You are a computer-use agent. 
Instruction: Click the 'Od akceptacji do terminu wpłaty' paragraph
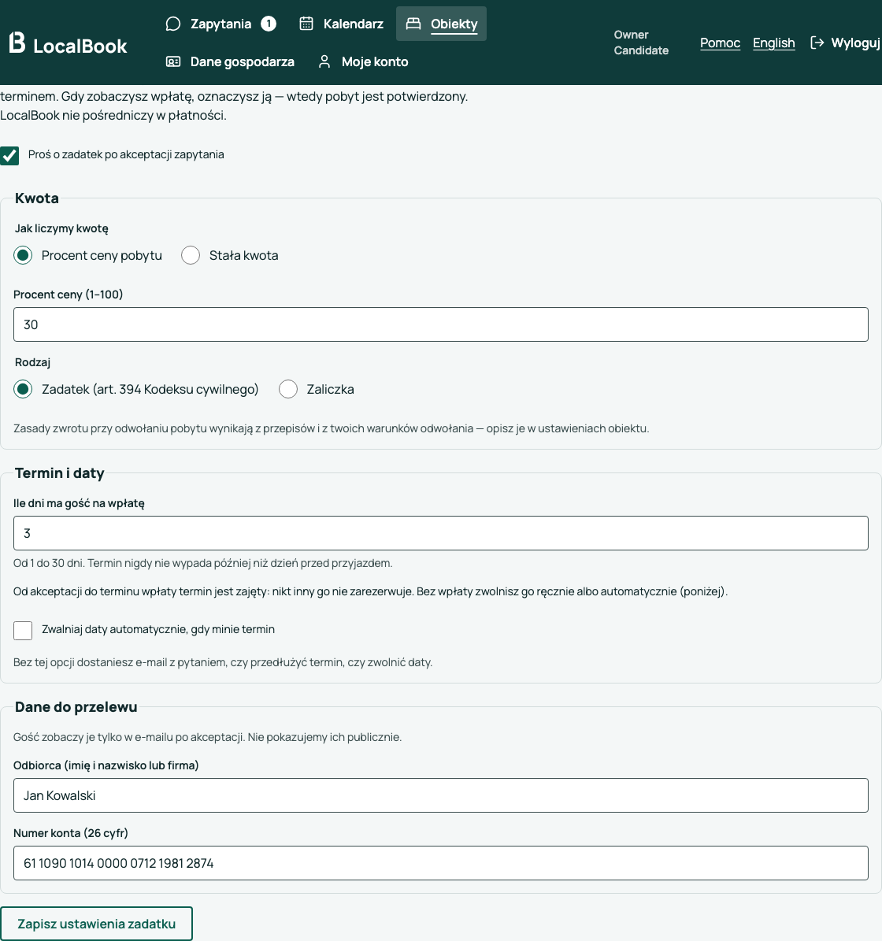(370, 591)
